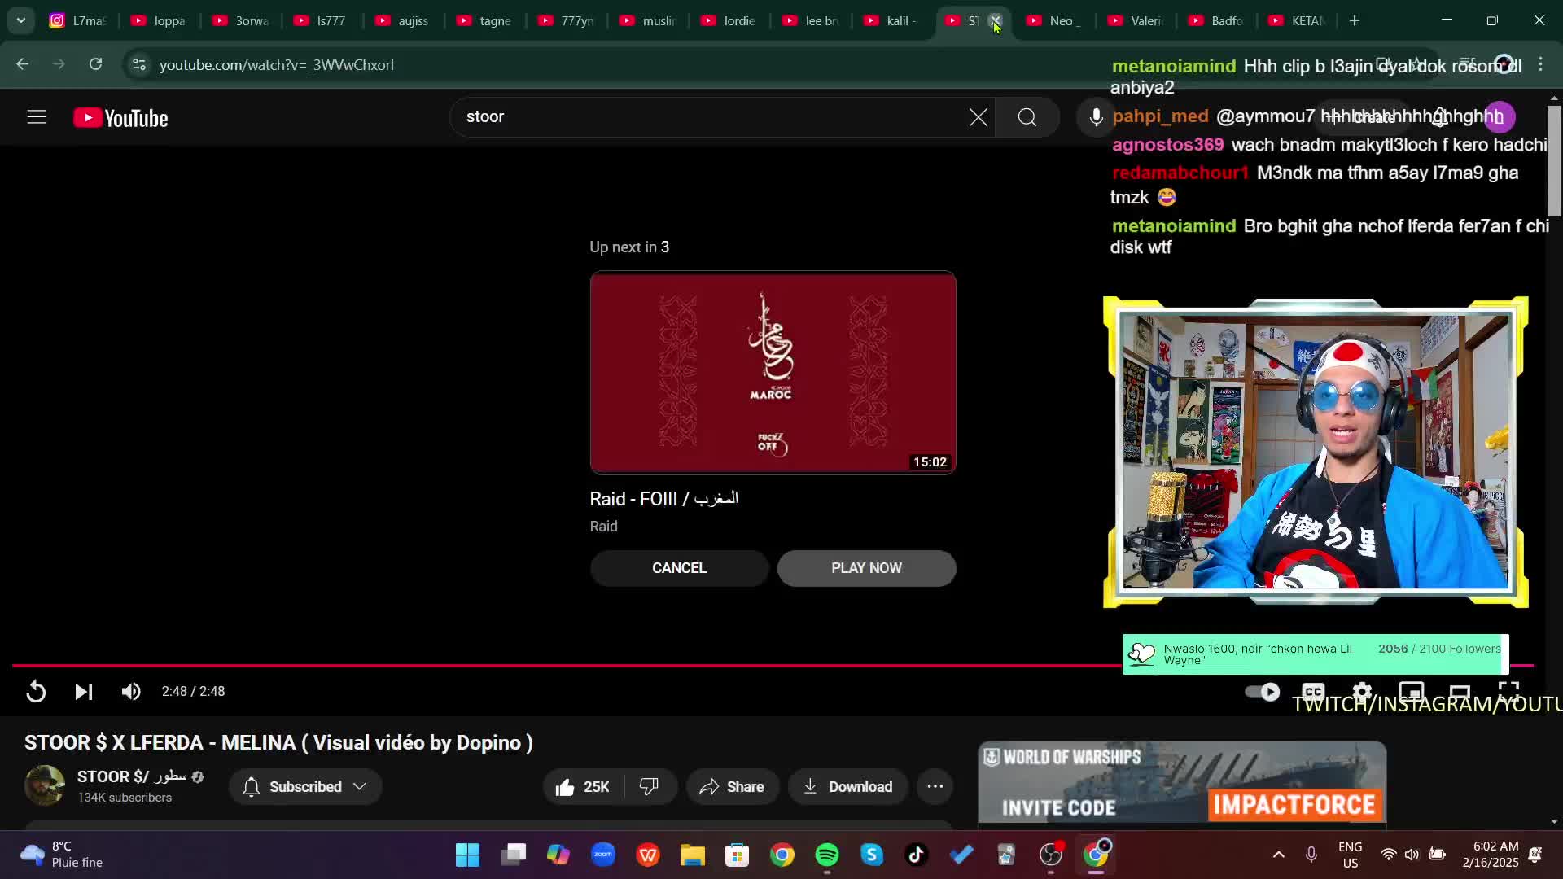This screenshot has height=879, width=1563.
Task: Switch to the miniplayer
Action: tap(1411, 692)
